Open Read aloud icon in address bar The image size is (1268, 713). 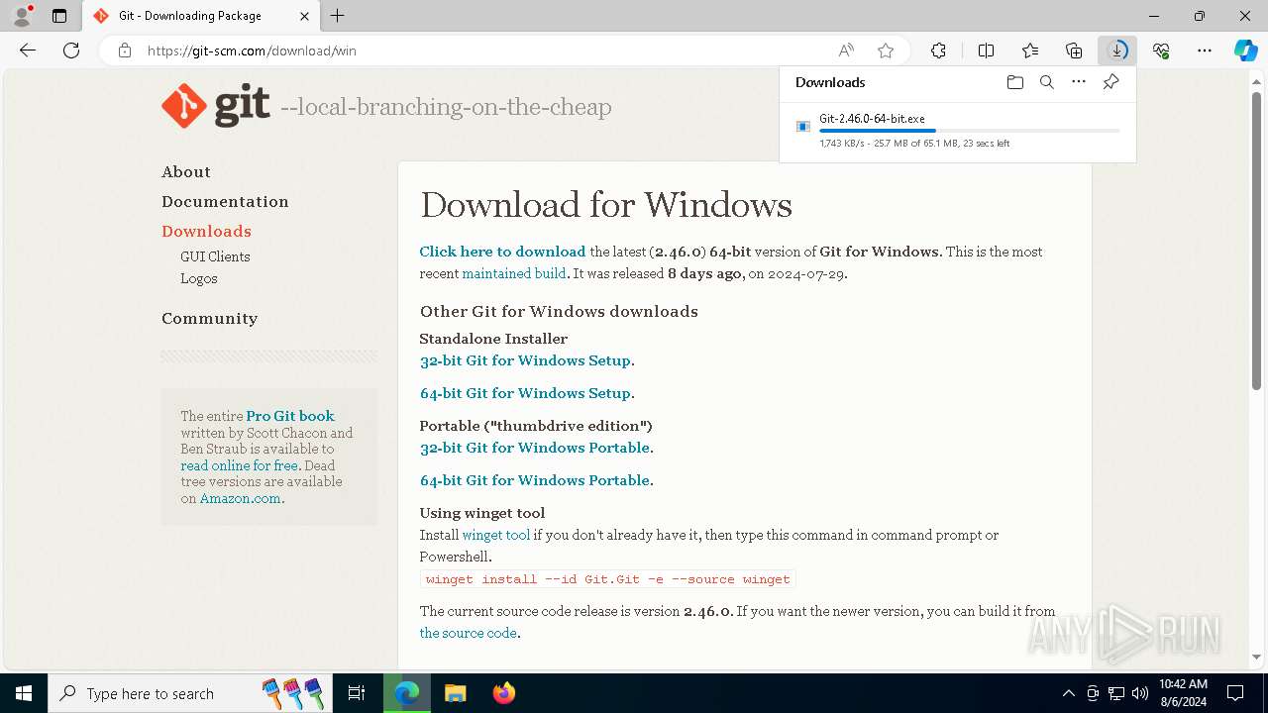[846, 51]
